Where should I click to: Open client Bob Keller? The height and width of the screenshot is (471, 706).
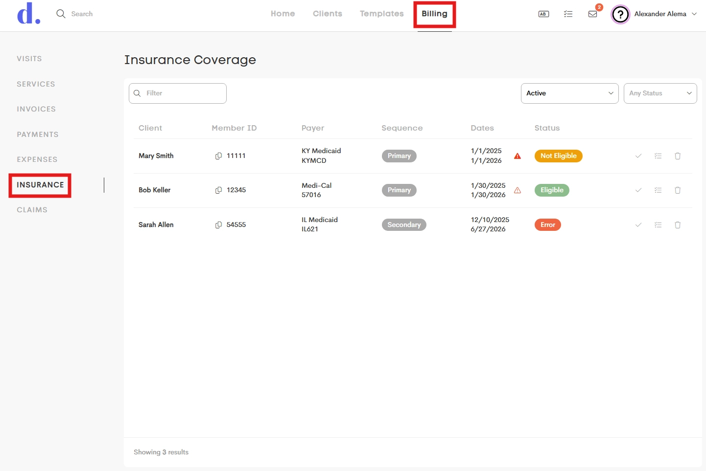pos(155,190)
